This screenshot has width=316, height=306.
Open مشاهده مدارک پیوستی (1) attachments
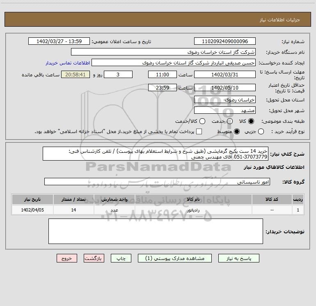tap(175, 258)
